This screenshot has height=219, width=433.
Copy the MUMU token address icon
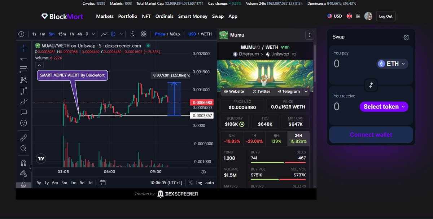click(258, 47)
